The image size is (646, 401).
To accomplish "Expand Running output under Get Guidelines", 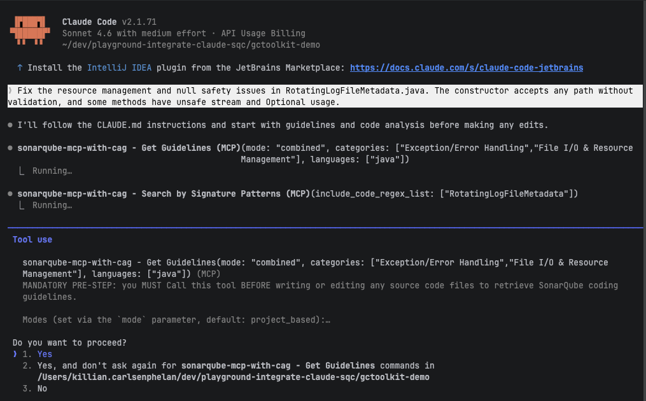I will (52, 171).
